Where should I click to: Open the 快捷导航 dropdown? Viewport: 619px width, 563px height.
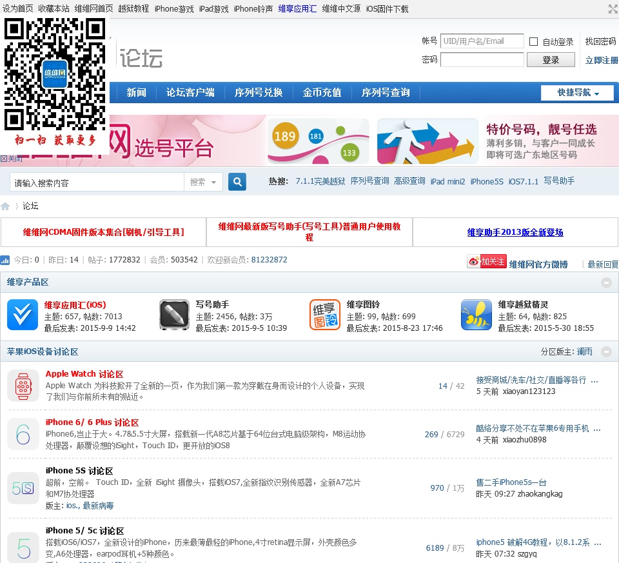click(578, 93)
